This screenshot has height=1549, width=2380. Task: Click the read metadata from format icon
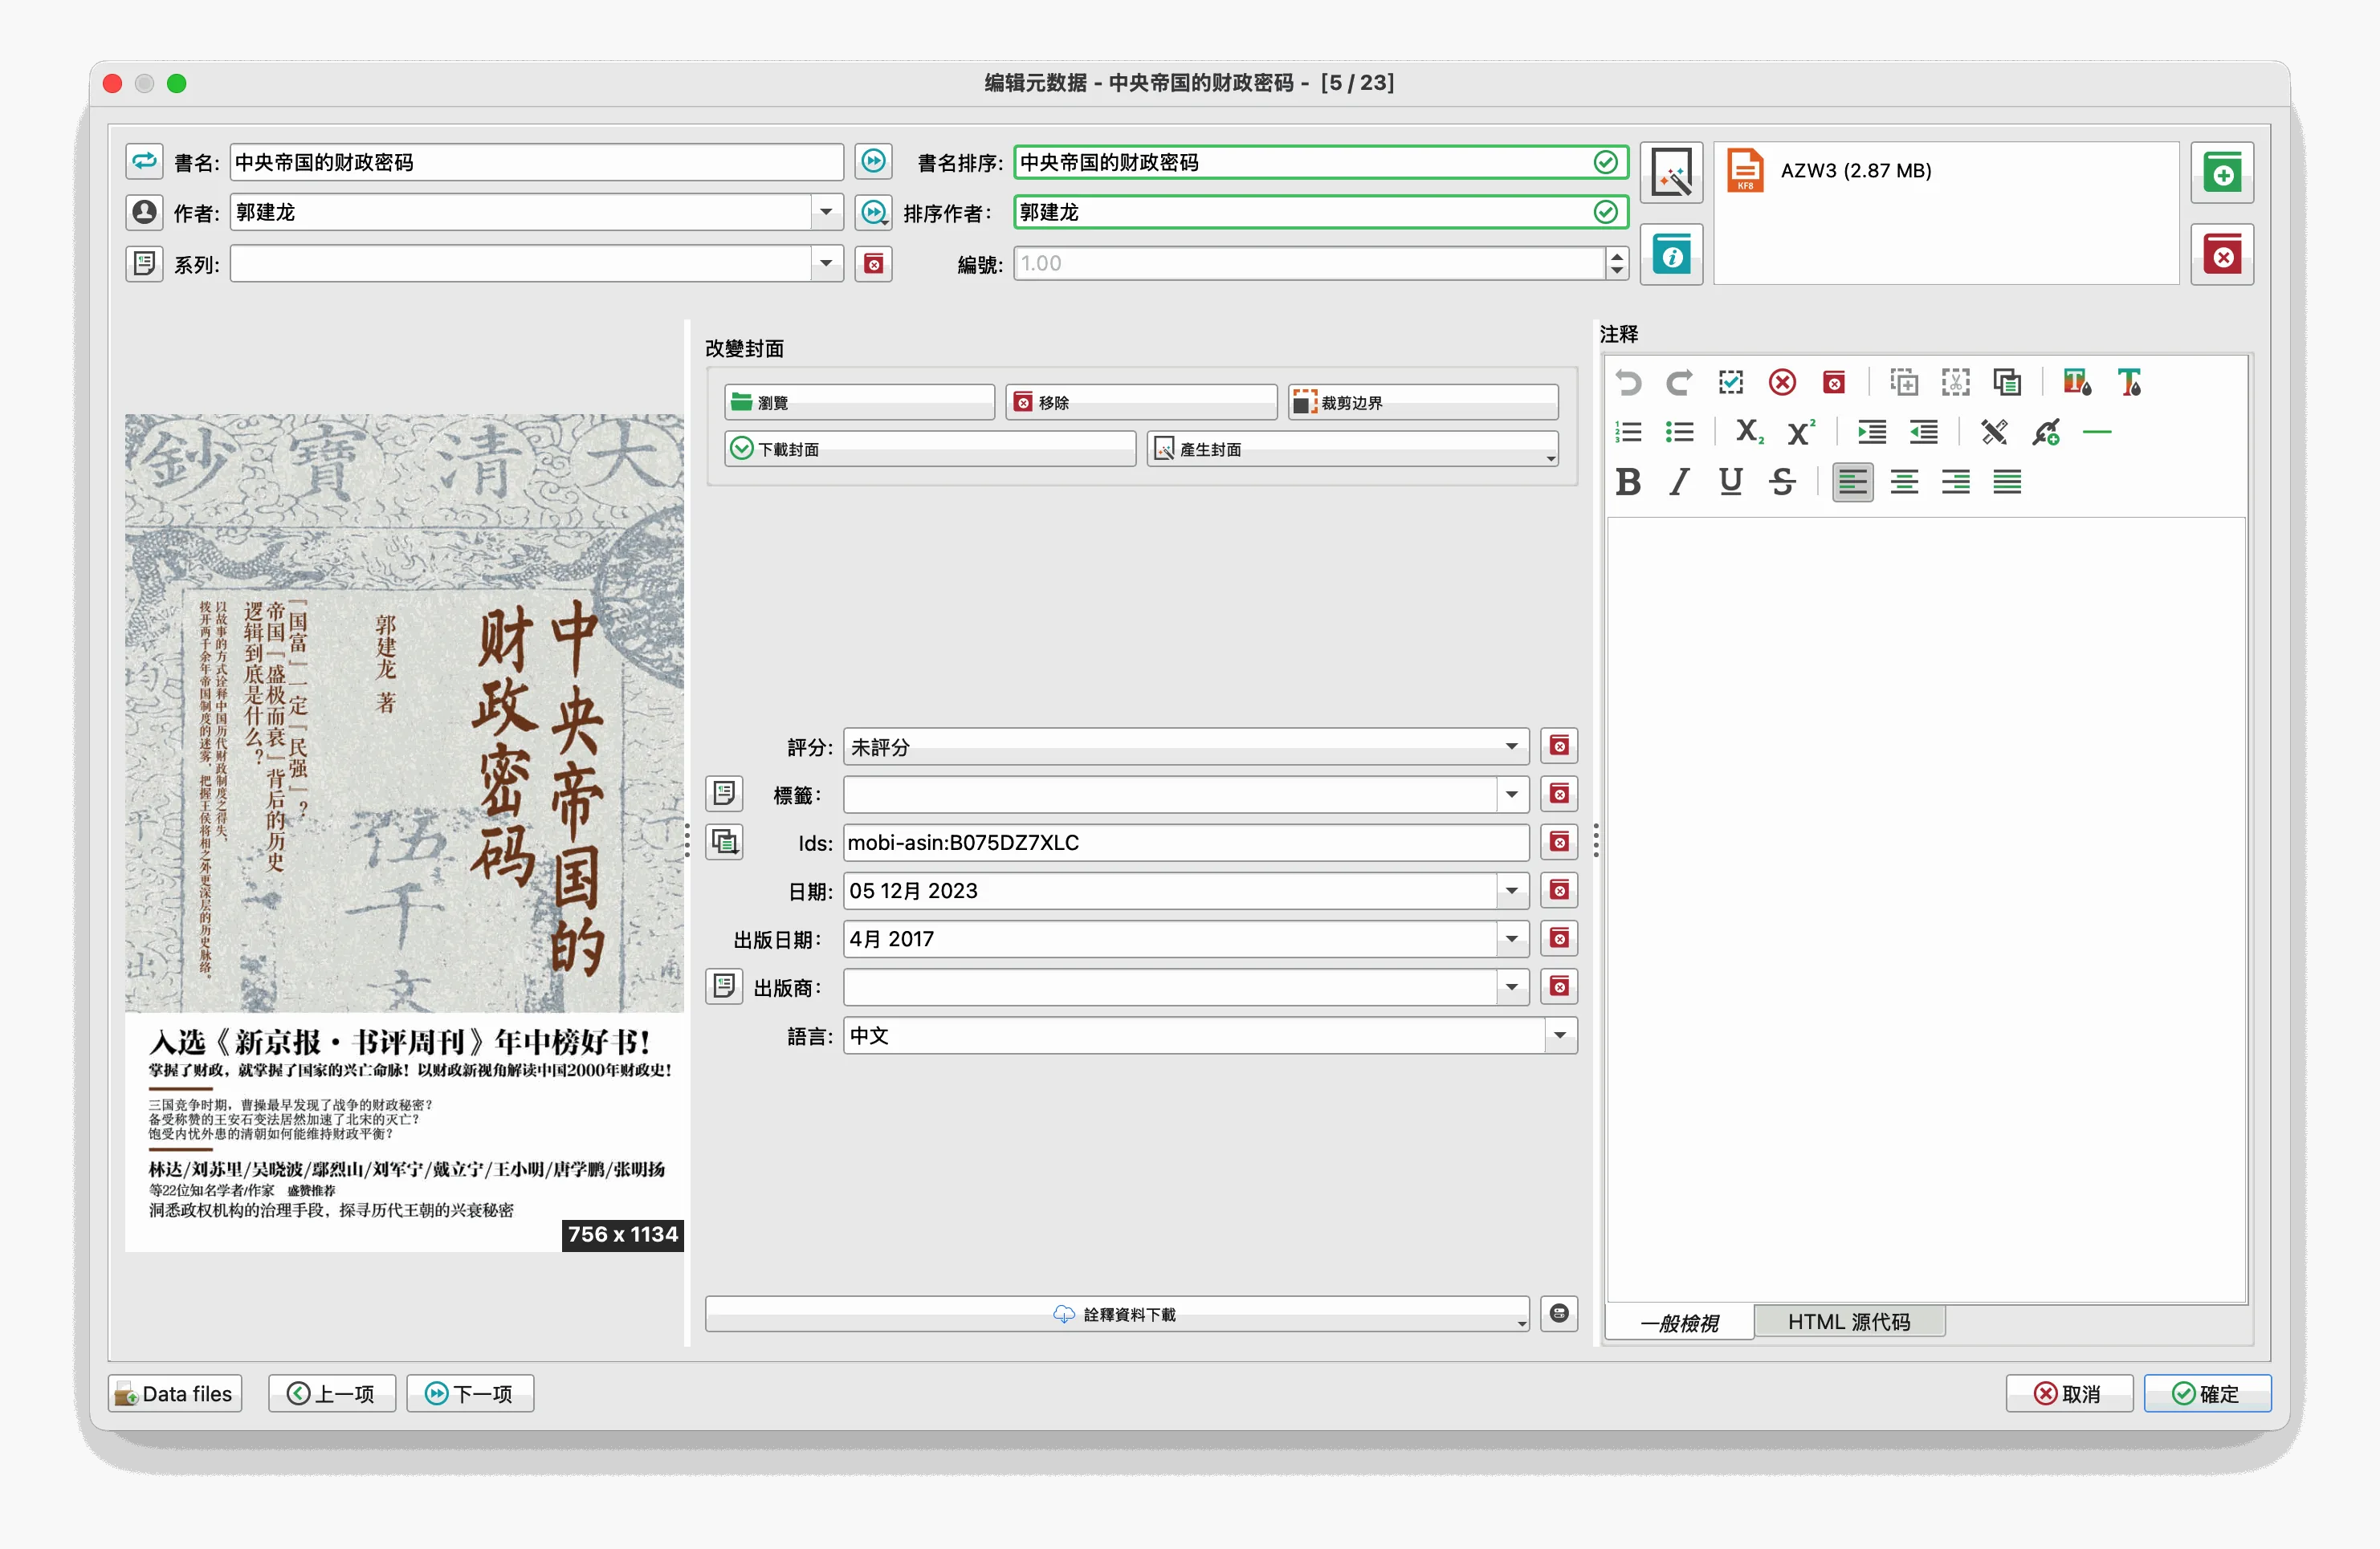tap(1671, 256)
